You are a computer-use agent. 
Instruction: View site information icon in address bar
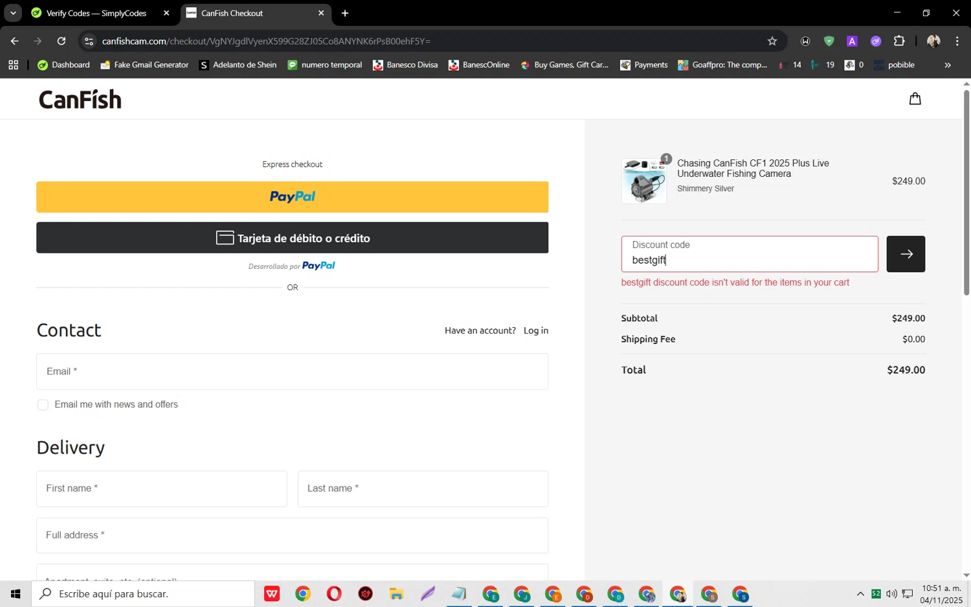coord(89,41)
